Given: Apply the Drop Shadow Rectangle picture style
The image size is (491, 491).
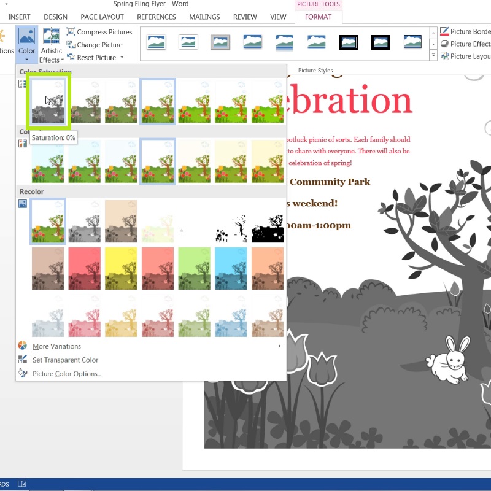Looking at the screenshot, I should click(x=252, y=42).
